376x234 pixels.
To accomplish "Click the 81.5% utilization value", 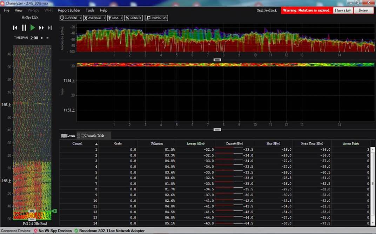I will pyautogui.click(x=170, y=150).
